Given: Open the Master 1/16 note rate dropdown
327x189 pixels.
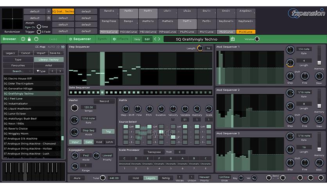Looking at the screenshot, I should pos(88,118).
